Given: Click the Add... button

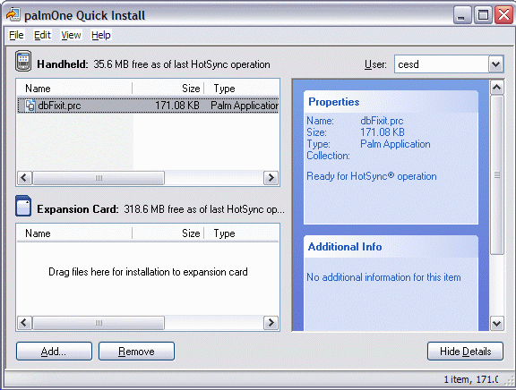Looking at the screenshot, I should [54, 352].
